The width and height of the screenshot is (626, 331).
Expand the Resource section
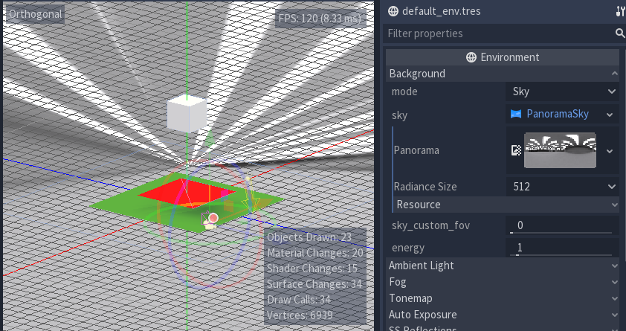[506, 205]
